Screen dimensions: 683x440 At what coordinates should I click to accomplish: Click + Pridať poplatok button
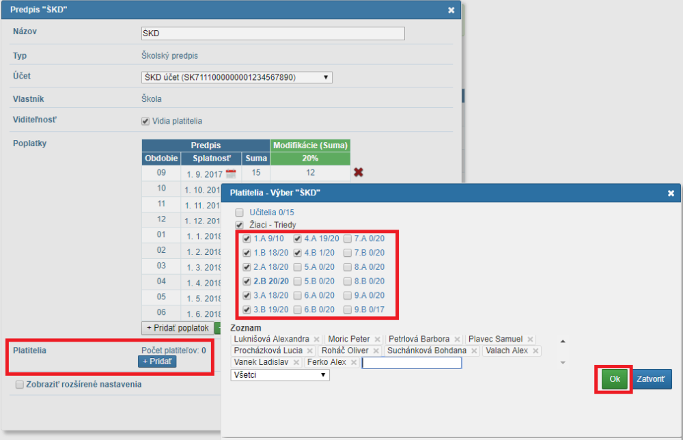click(178, 328)
